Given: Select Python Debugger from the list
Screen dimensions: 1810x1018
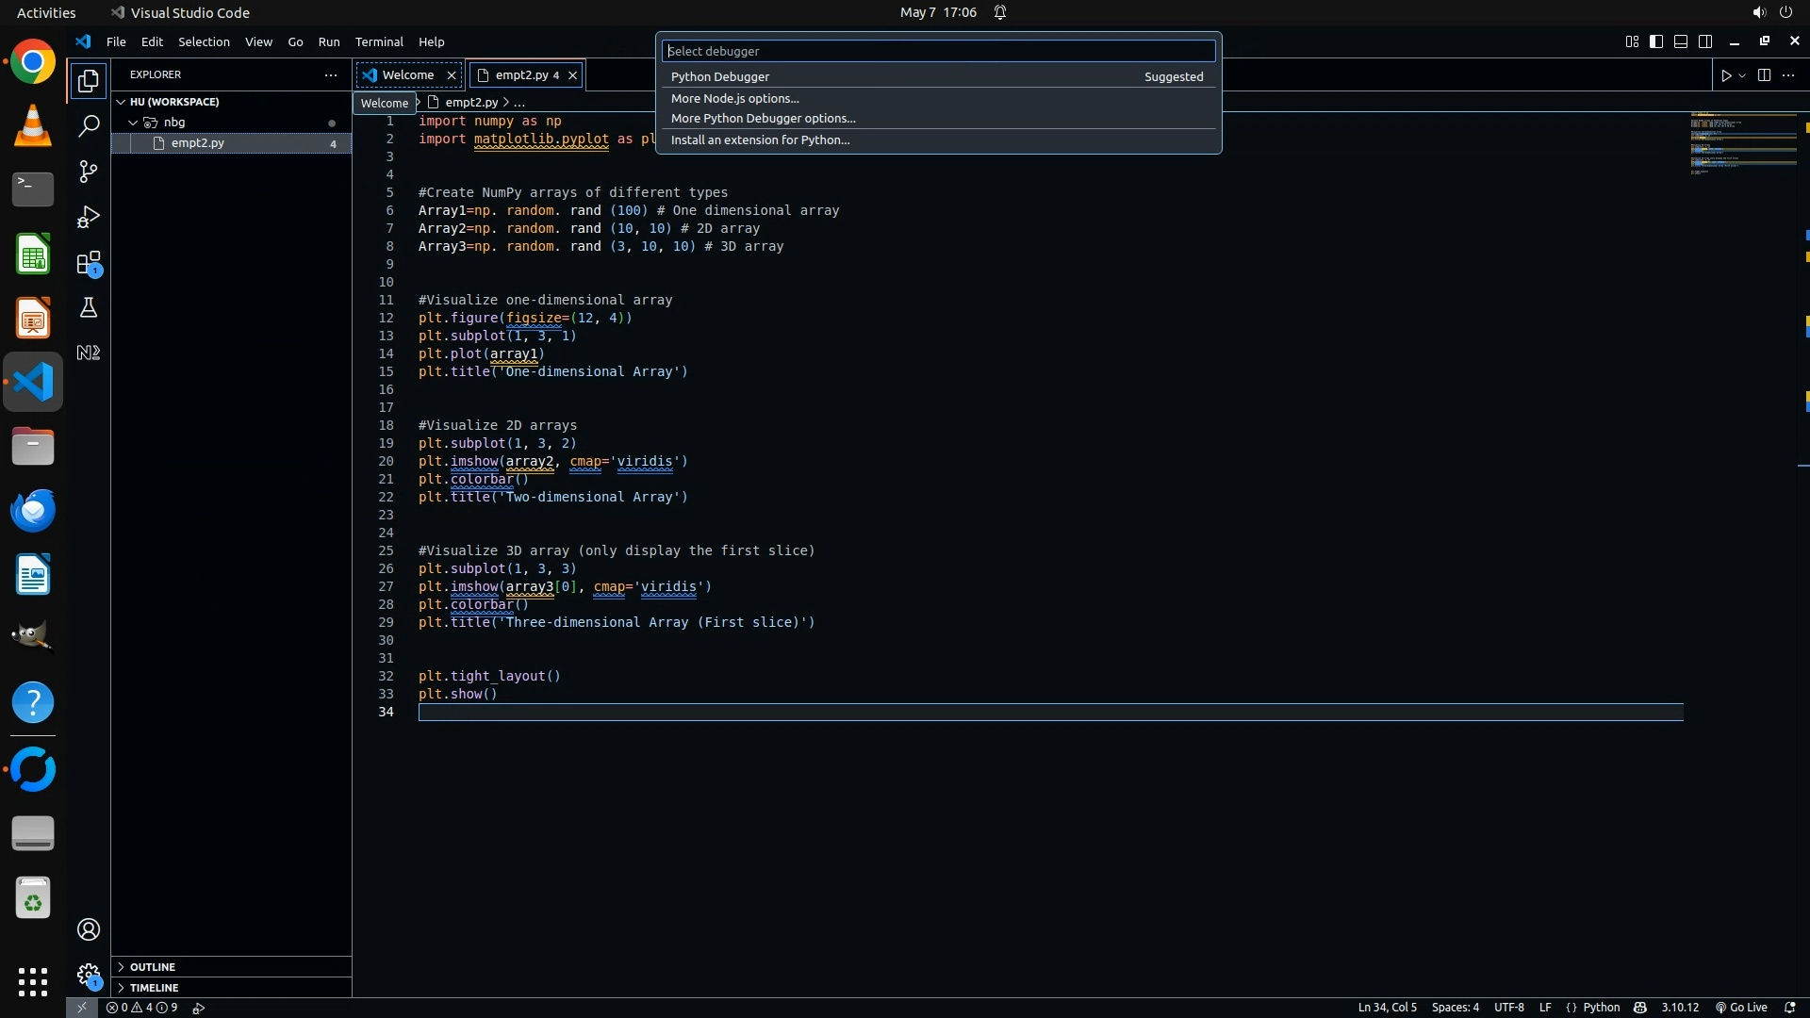Looking at the screenshot, I should pos(720,77).
